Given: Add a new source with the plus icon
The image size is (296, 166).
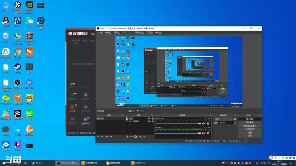Looking at the screenshot, I should [x=127, y=136].
